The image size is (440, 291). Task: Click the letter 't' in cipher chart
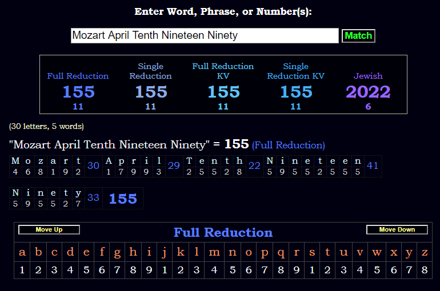(x=327, y=252)
